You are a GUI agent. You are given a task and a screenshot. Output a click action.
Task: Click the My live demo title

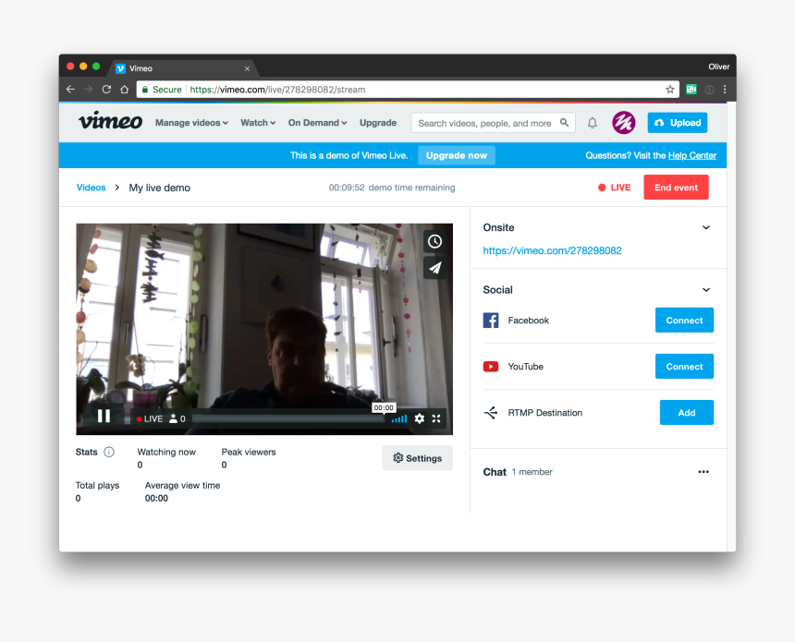click(x=159, y=188)
